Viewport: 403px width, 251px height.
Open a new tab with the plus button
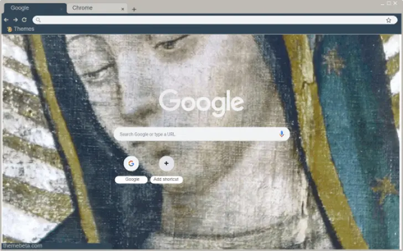point(134,9)
